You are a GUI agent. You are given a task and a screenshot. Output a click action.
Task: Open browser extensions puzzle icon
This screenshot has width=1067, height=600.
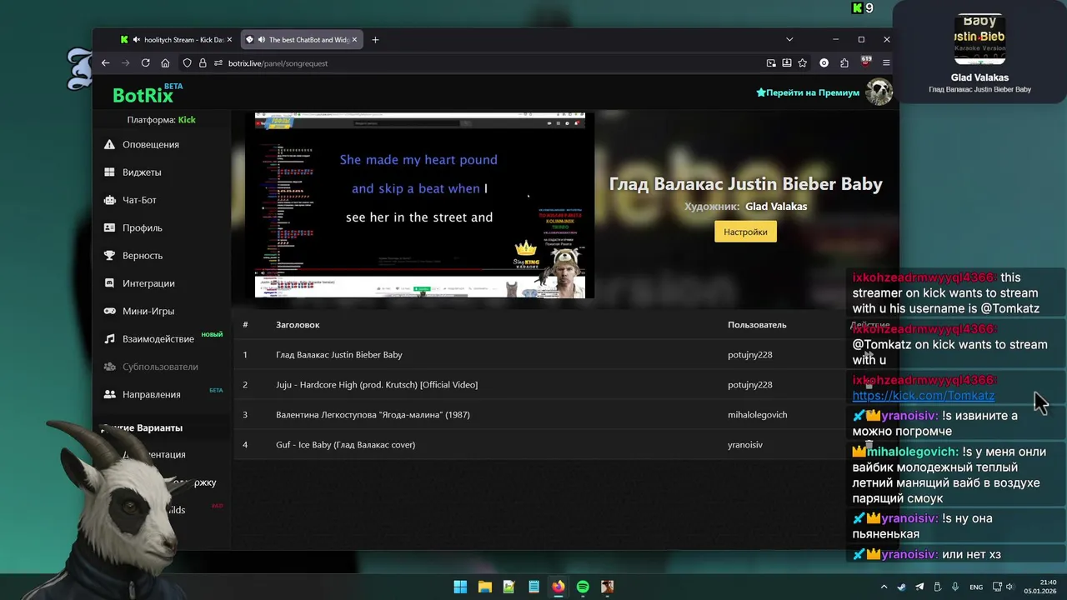tap(844, 62)
